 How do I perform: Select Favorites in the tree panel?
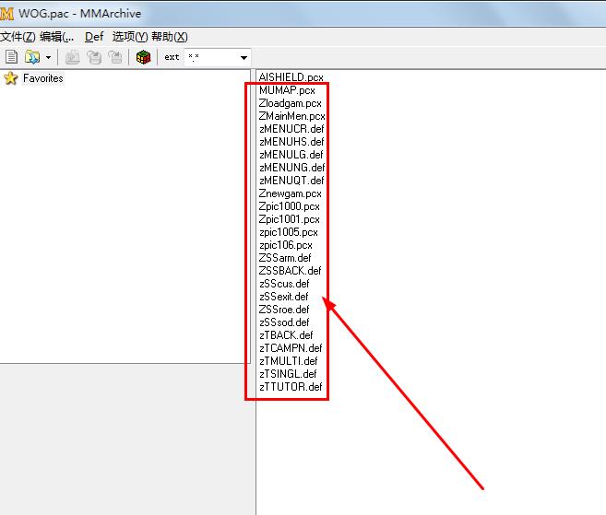coord(43,78)
